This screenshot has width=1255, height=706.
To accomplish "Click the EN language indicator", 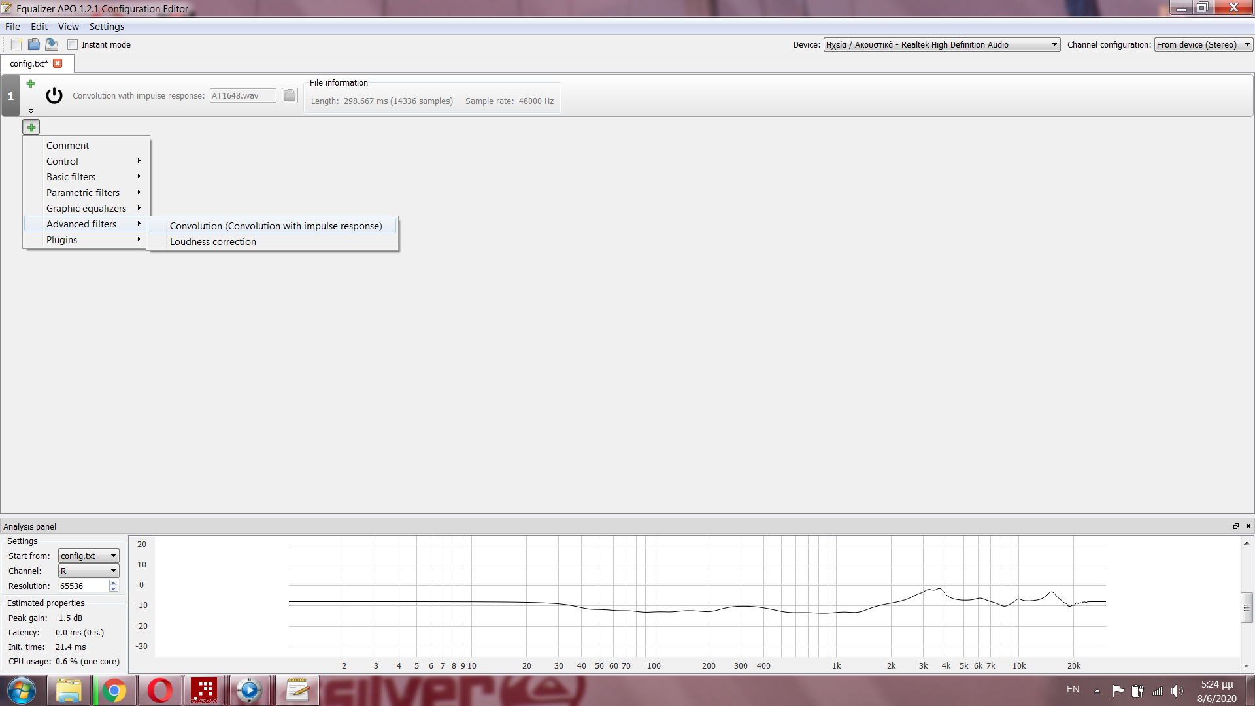I will click(1073, 690).
